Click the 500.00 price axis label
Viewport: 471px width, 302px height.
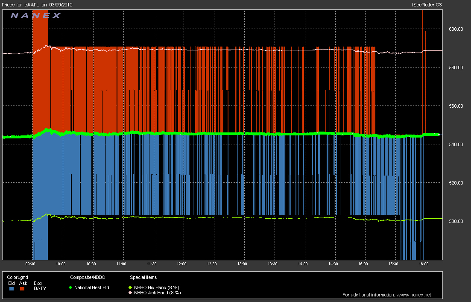point(456,221)
